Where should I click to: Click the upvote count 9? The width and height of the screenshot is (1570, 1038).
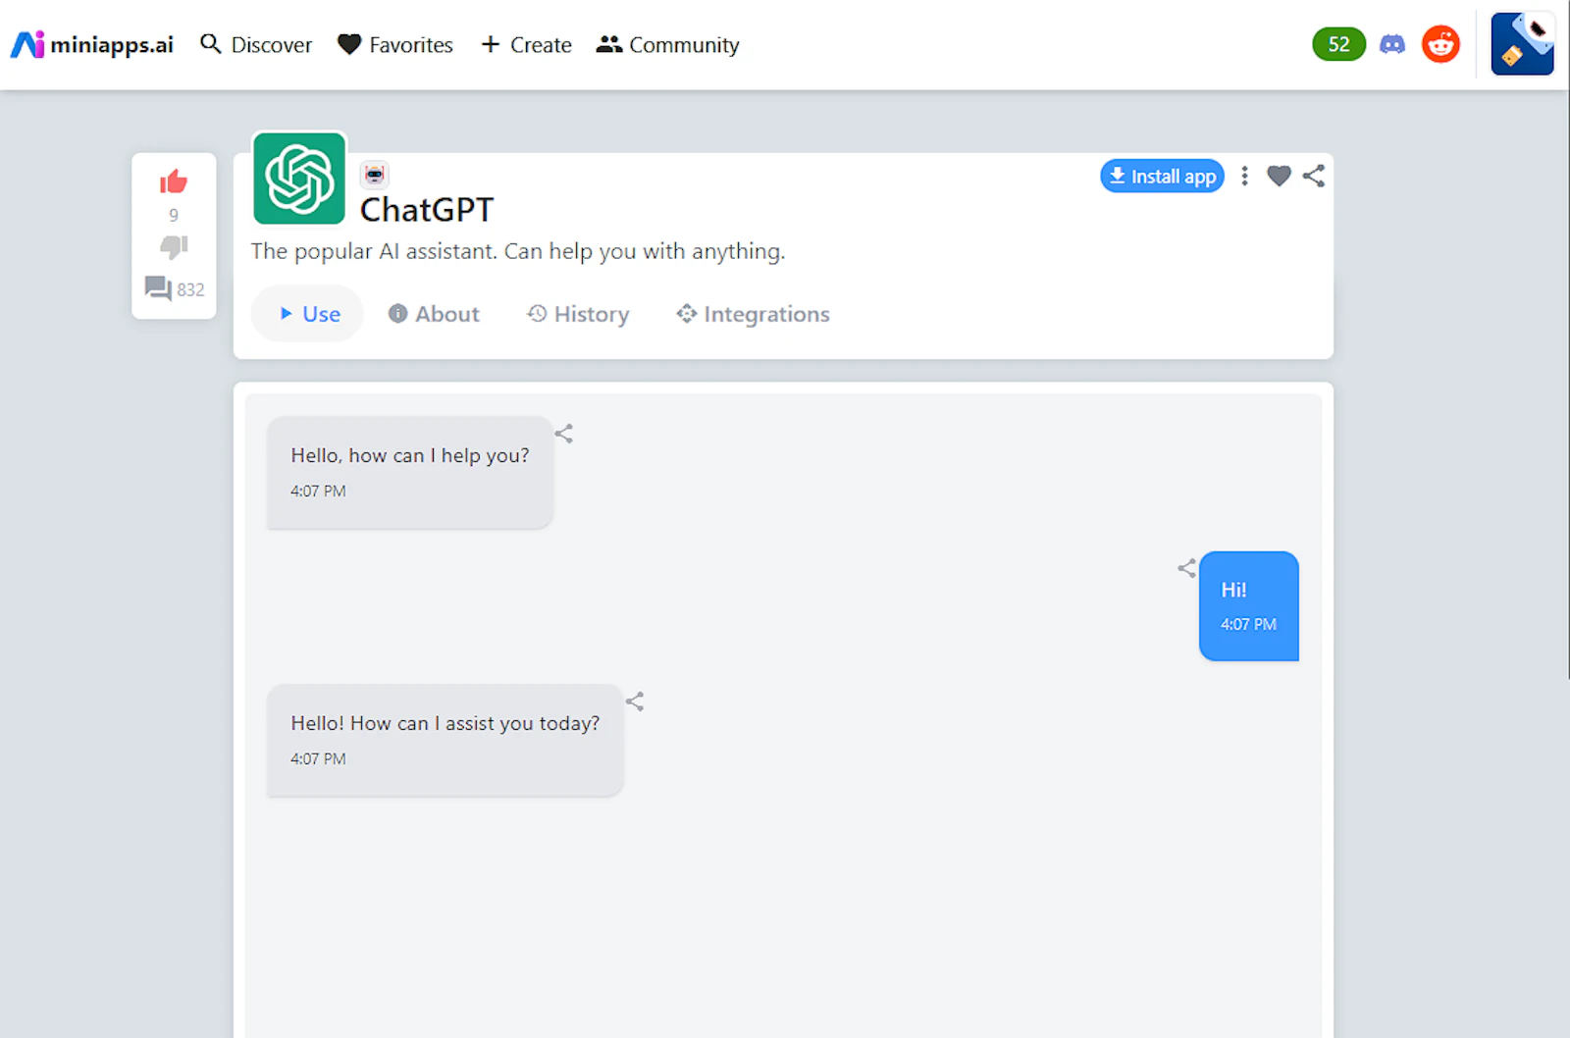(174, 215)
